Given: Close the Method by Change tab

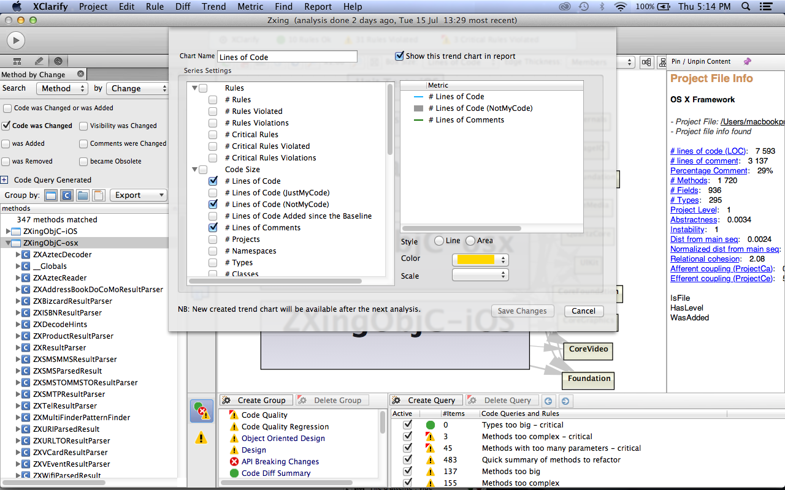Looking at the screenshot, I should 80,74.
